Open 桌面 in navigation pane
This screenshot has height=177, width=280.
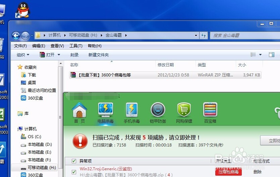pyautogui.click(x=29, y=82)
